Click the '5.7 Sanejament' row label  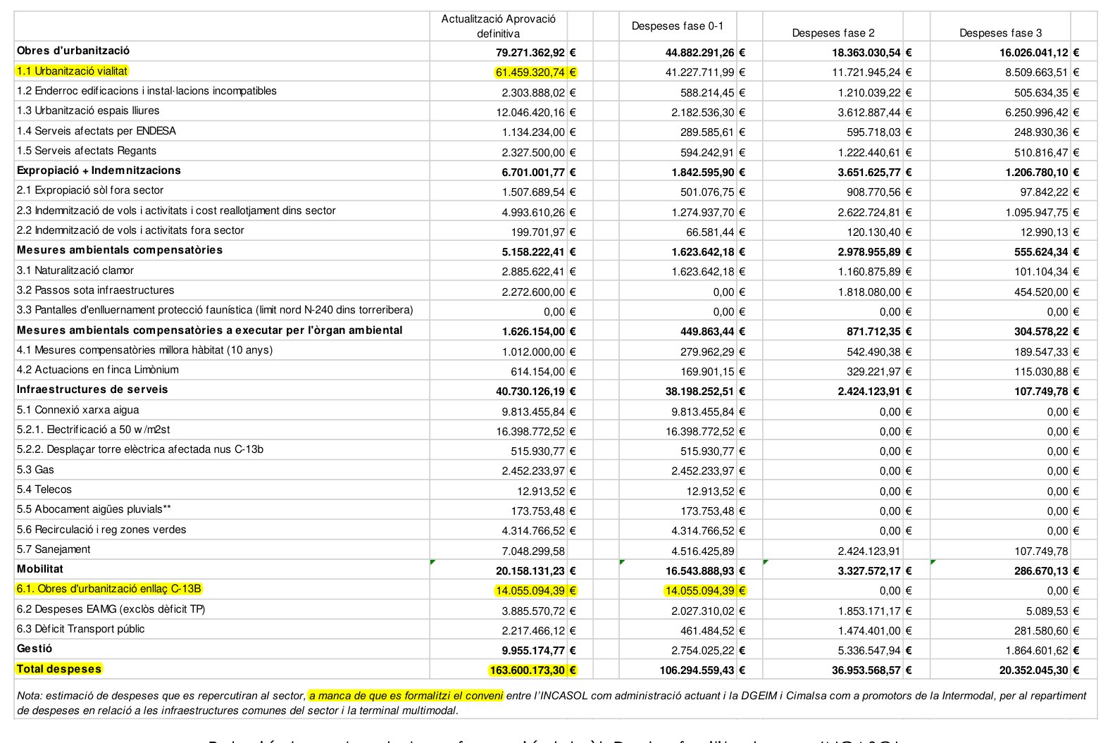point(54,549)
